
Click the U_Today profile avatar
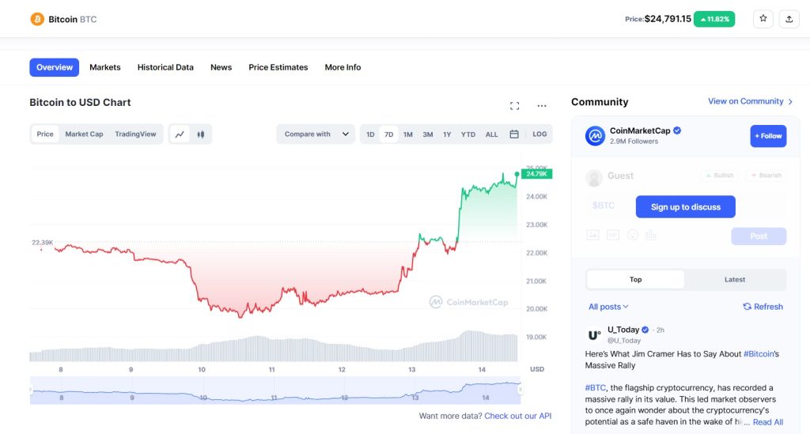tap(594, 335)
